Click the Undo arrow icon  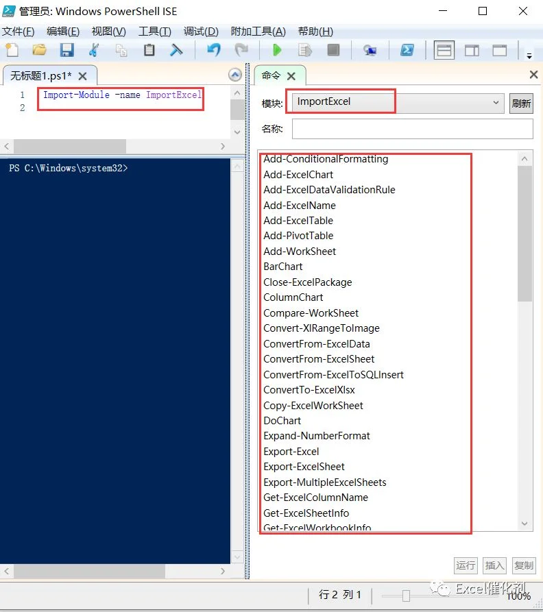213,50
